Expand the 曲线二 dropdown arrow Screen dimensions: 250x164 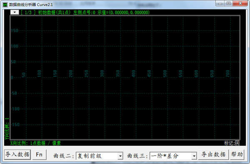click(x=120, y=156)
